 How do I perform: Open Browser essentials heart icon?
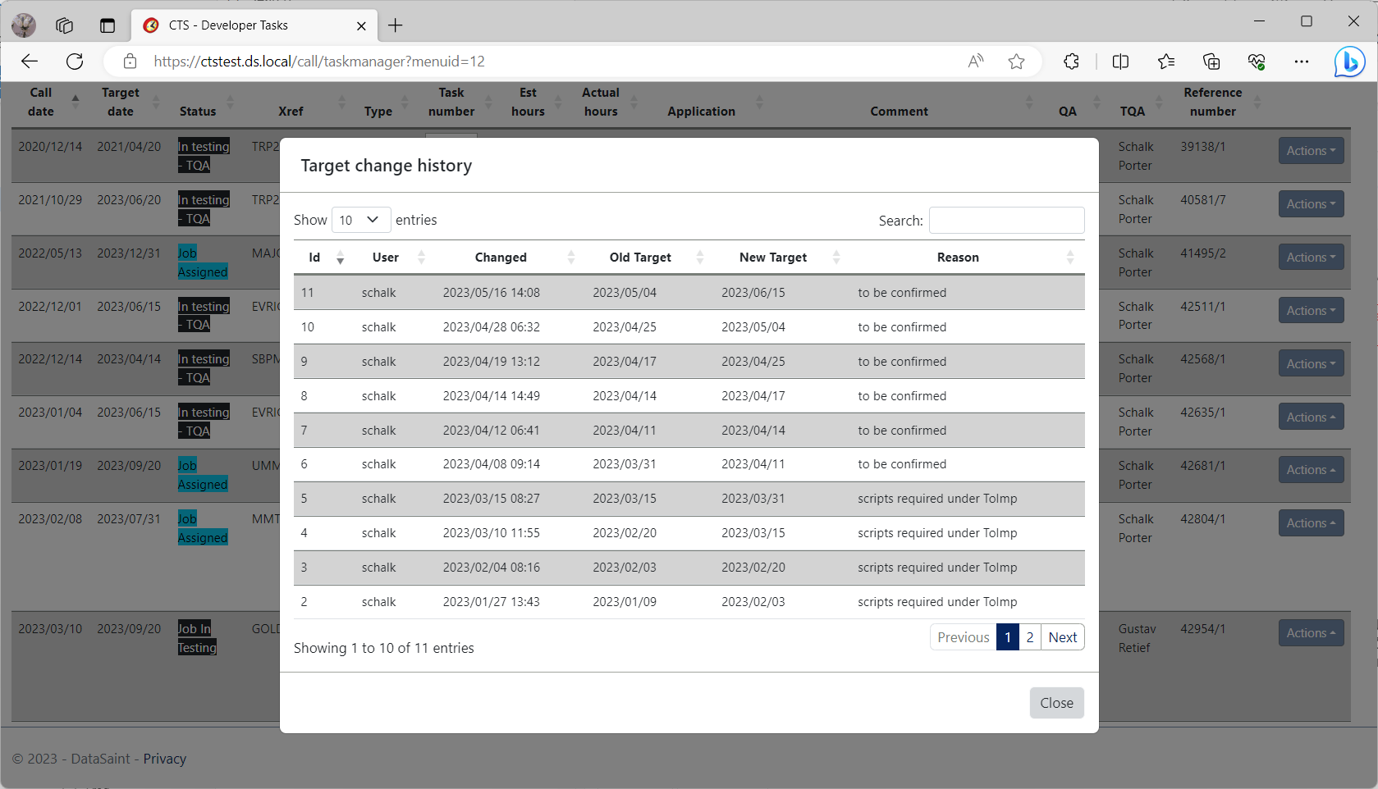[x=1257, y=62]
